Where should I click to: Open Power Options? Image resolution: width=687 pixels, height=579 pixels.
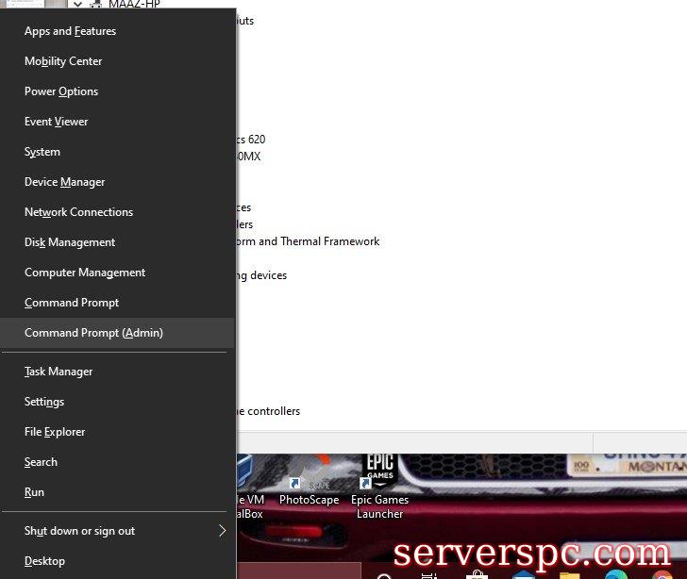61,91
